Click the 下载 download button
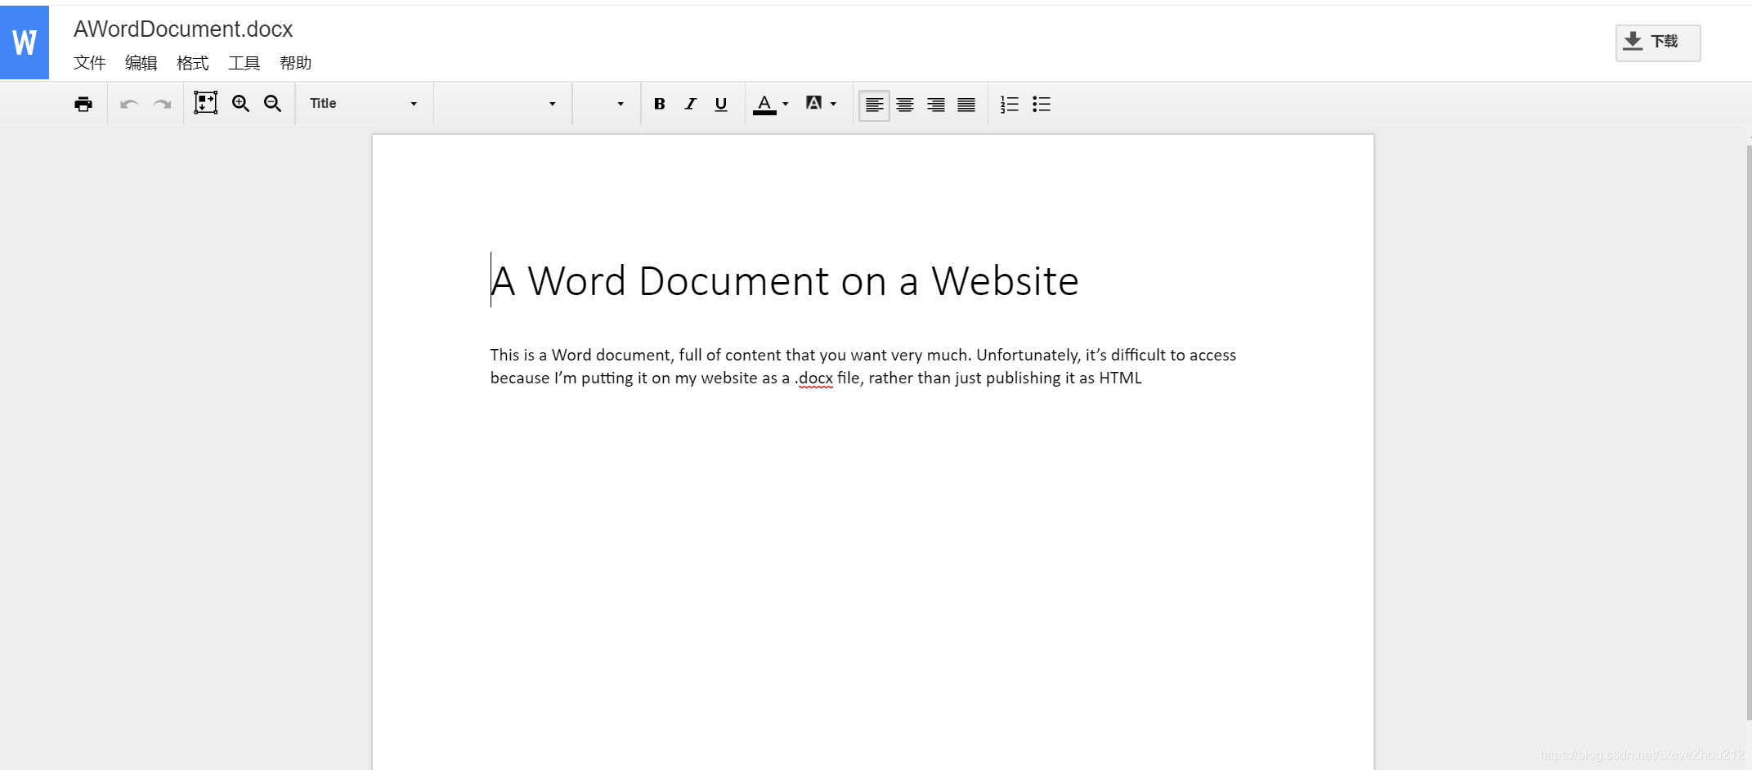The image size is (1752, 770). 1658,43
